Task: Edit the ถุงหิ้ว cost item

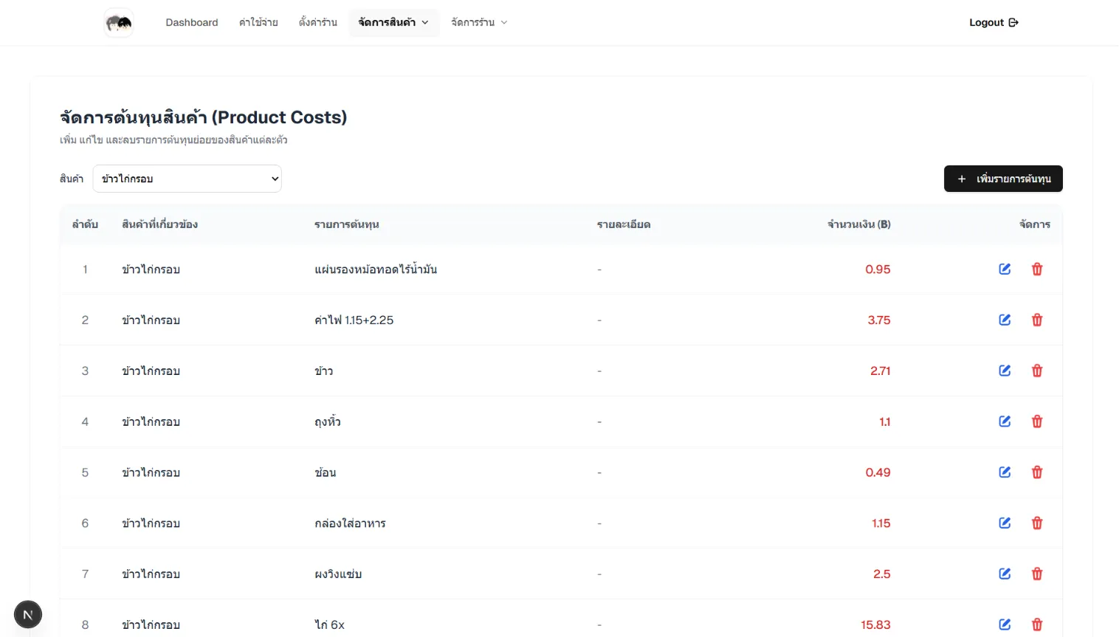Action: point(1005,421)
